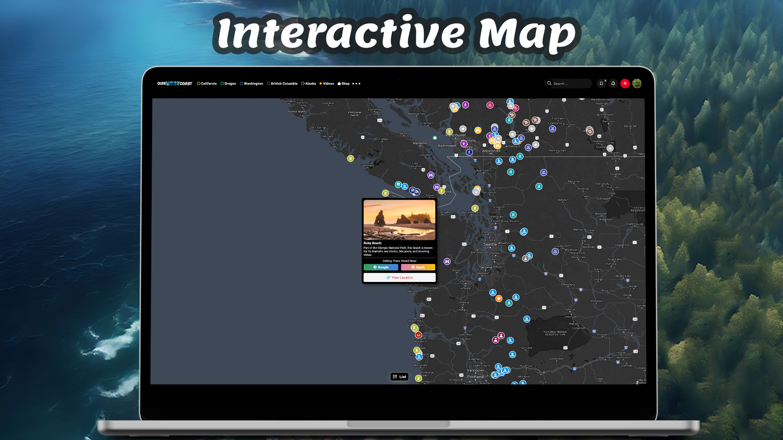783x440 pixels.
Task: Select Washington in the top navigation
Action: pyautogui.click(x=251, y=84)
